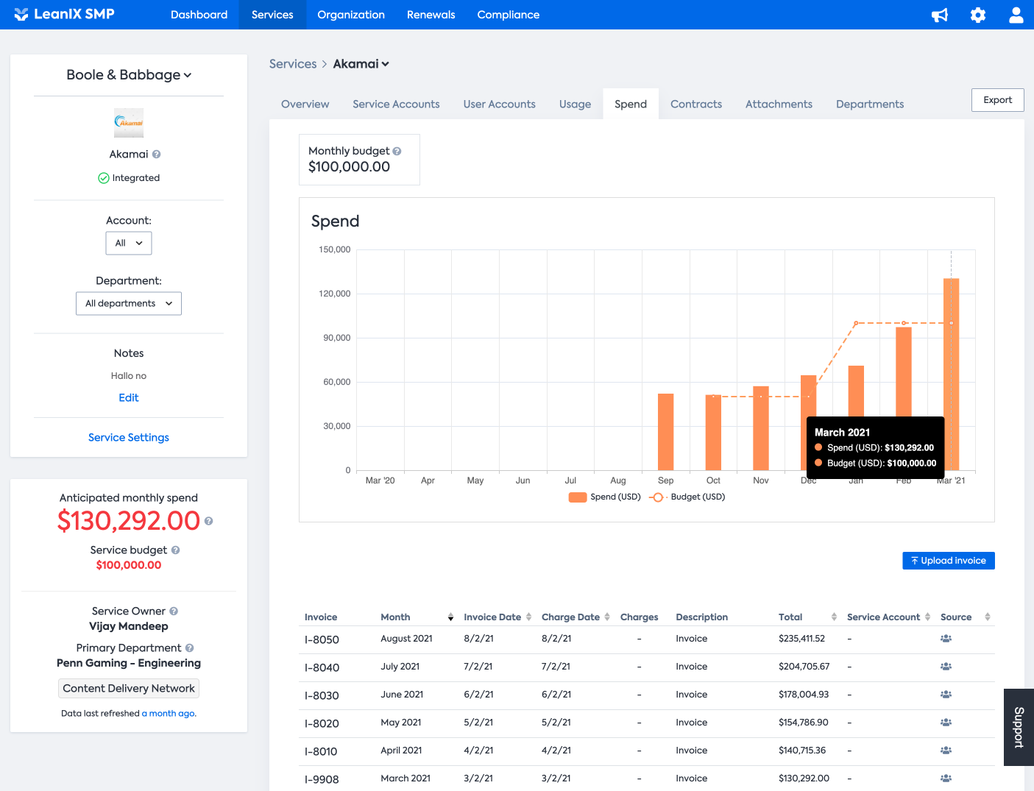Click the Upload invoice button
Image resolution: width=1034 pixels, height=791 pixels.
949,561
